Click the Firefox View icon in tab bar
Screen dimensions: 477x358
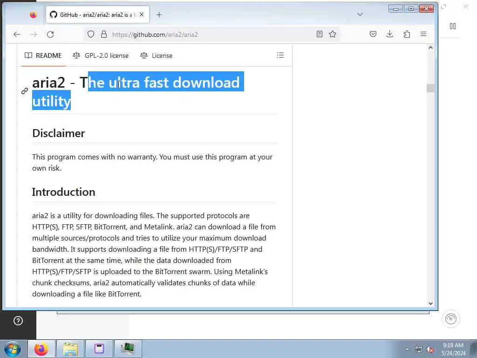click(x=34, y=14)
